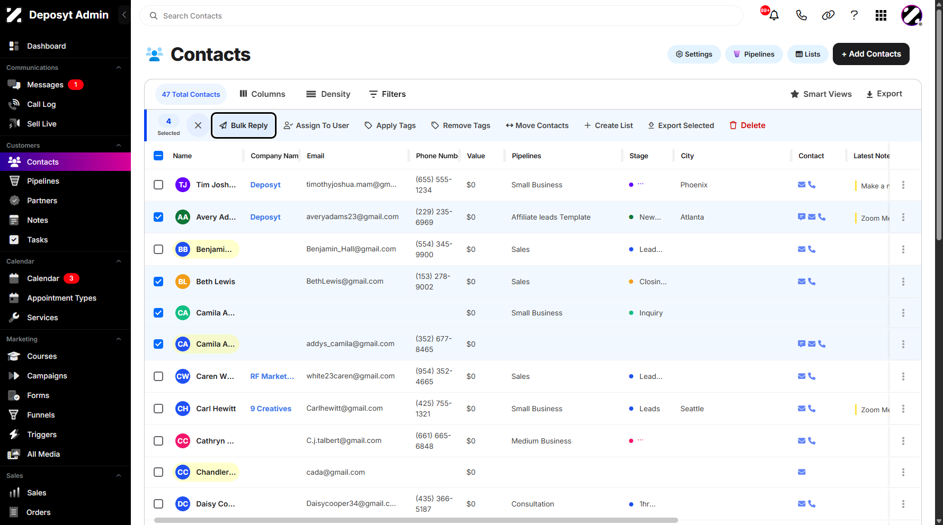Click the email icon in Benjamin row
The image size is (943, 525).
click(x=802, y=249)
